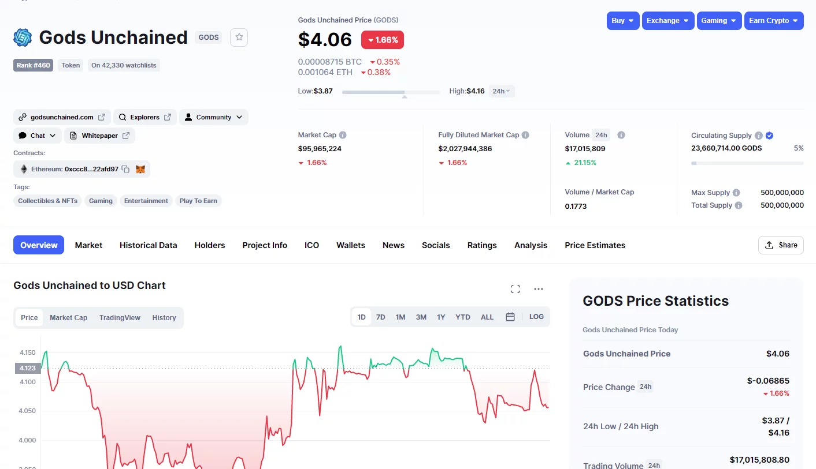Viewport: 816px width, 469px height.
Task: Open the Analysis tab
Action: pyautogui.click(x=531, y=245)
